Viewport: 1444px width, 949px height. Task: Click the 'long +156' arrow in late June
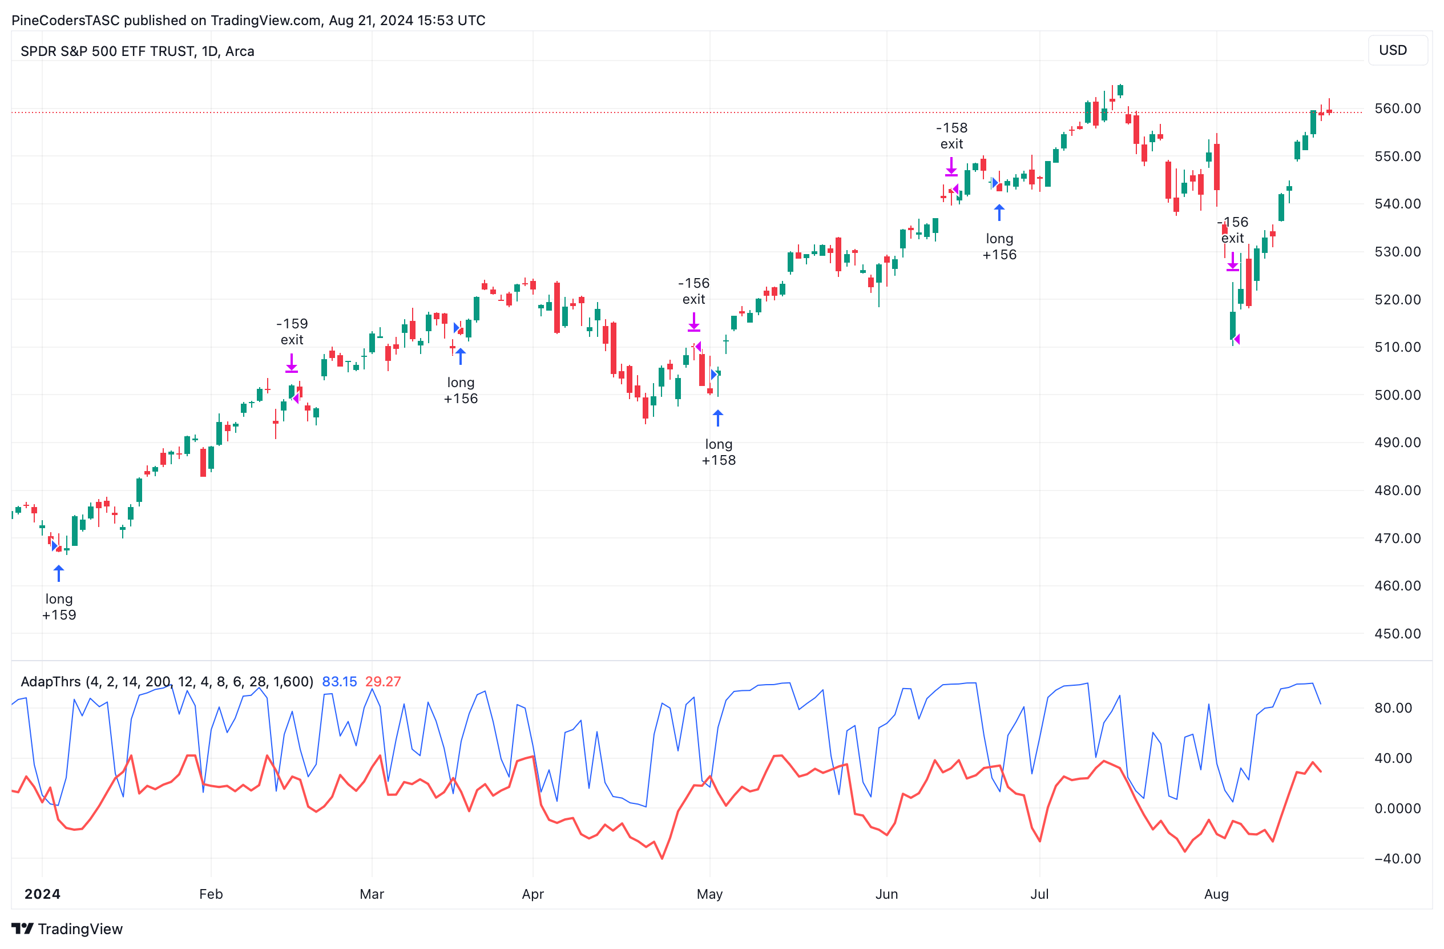click(999, 212)
